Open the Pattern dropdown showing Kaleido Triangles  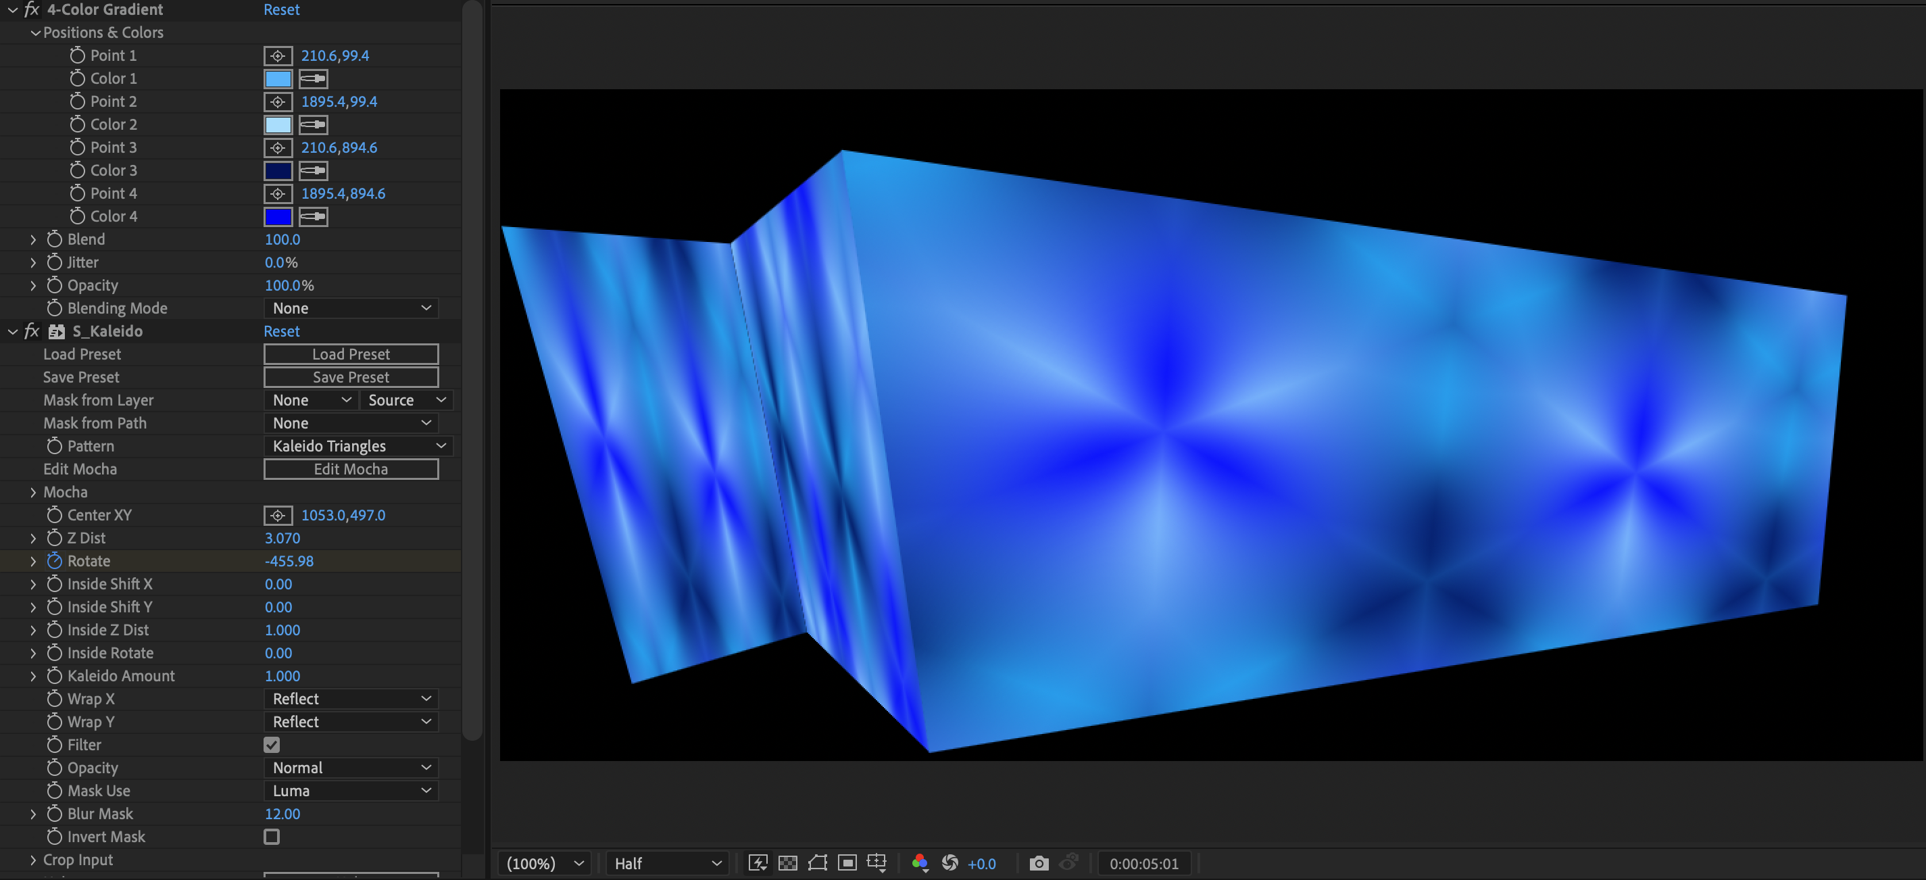pyautogui.click(x=357, y=445)
